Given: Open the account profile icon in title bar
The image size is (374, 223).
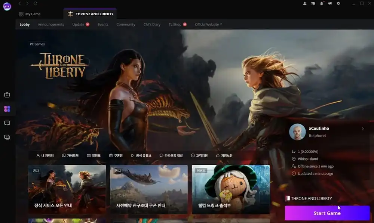Looking at the screenshot, I should point(304,3).
